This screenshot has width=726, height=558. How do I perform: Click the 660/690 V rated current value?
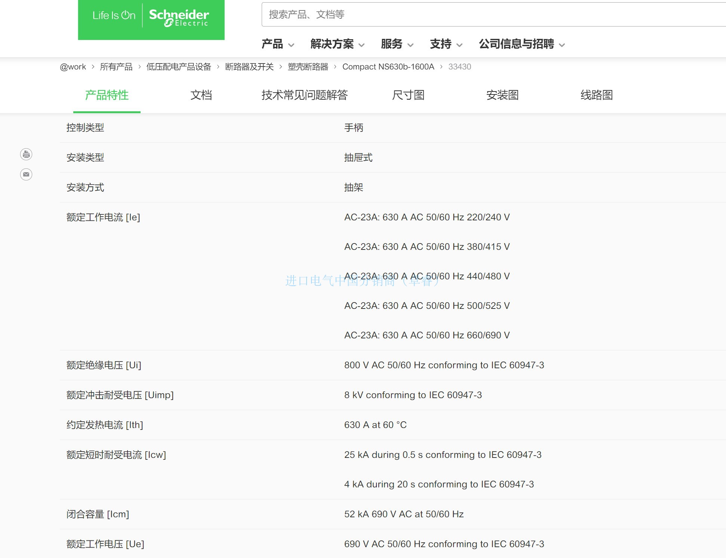pos(427,335)
